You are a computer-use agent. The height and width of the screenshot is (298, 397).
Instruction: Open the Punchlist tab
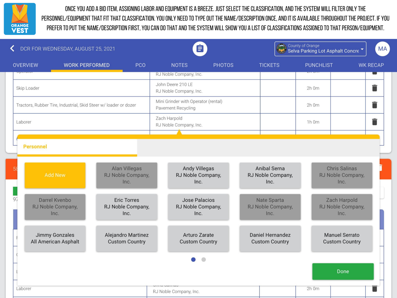click(x=319, y=65)
